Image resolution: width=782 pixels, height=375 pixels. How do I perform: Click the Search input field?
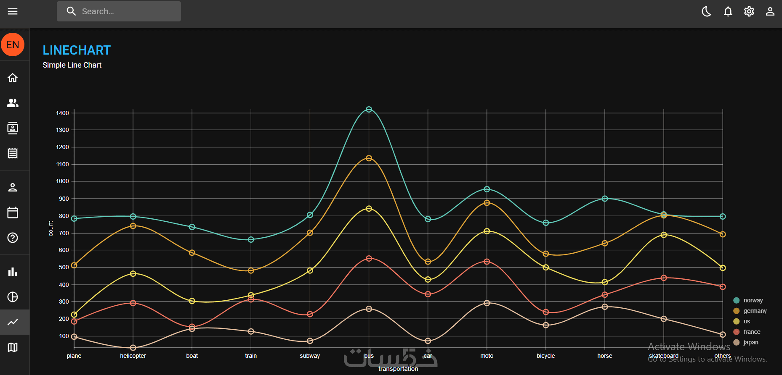(119, 11)
